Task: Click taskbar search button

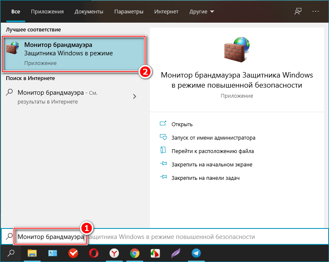Action: pyautogui.click(x=11, y=253)
